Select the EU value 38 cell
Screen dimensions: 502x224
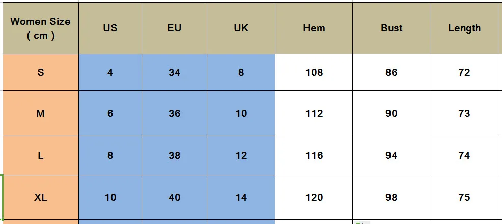(x=174, y=155)
